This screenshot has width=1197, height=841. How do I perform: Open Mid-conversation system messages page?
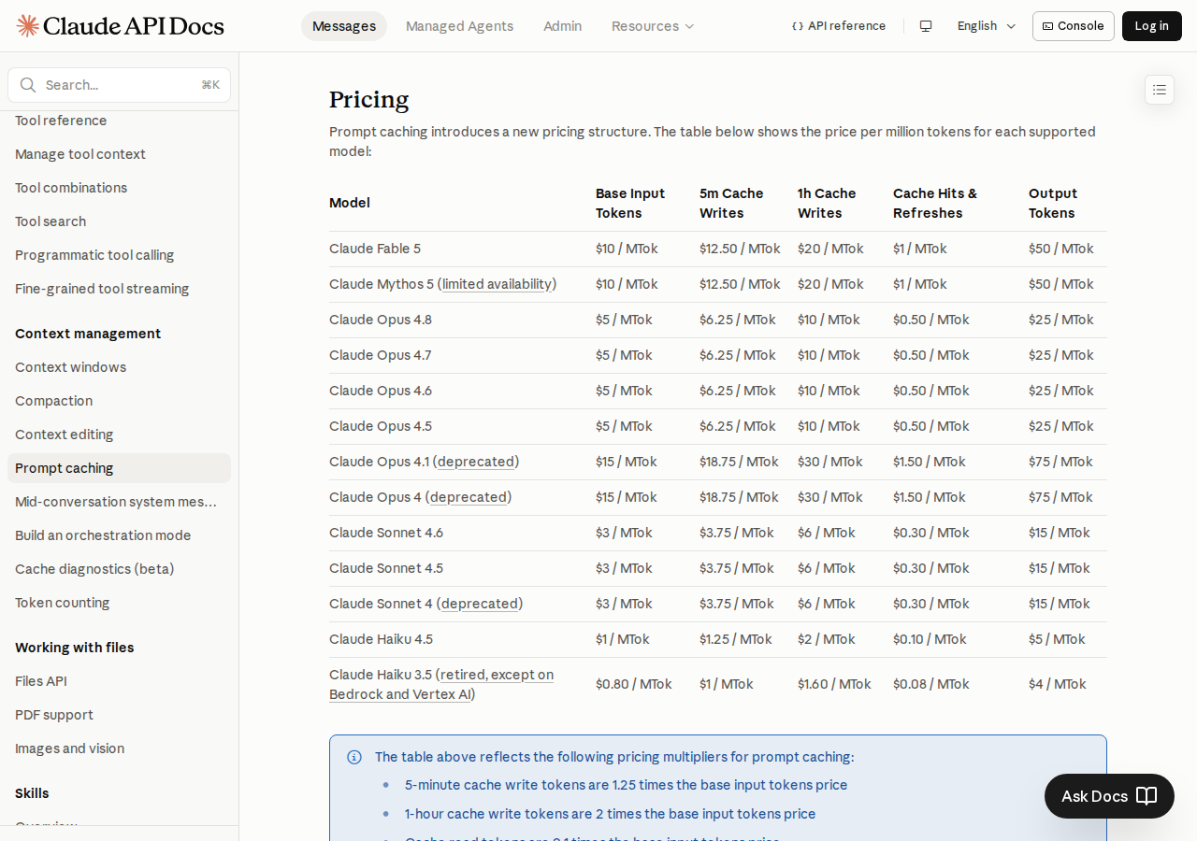tap(119, 502)
